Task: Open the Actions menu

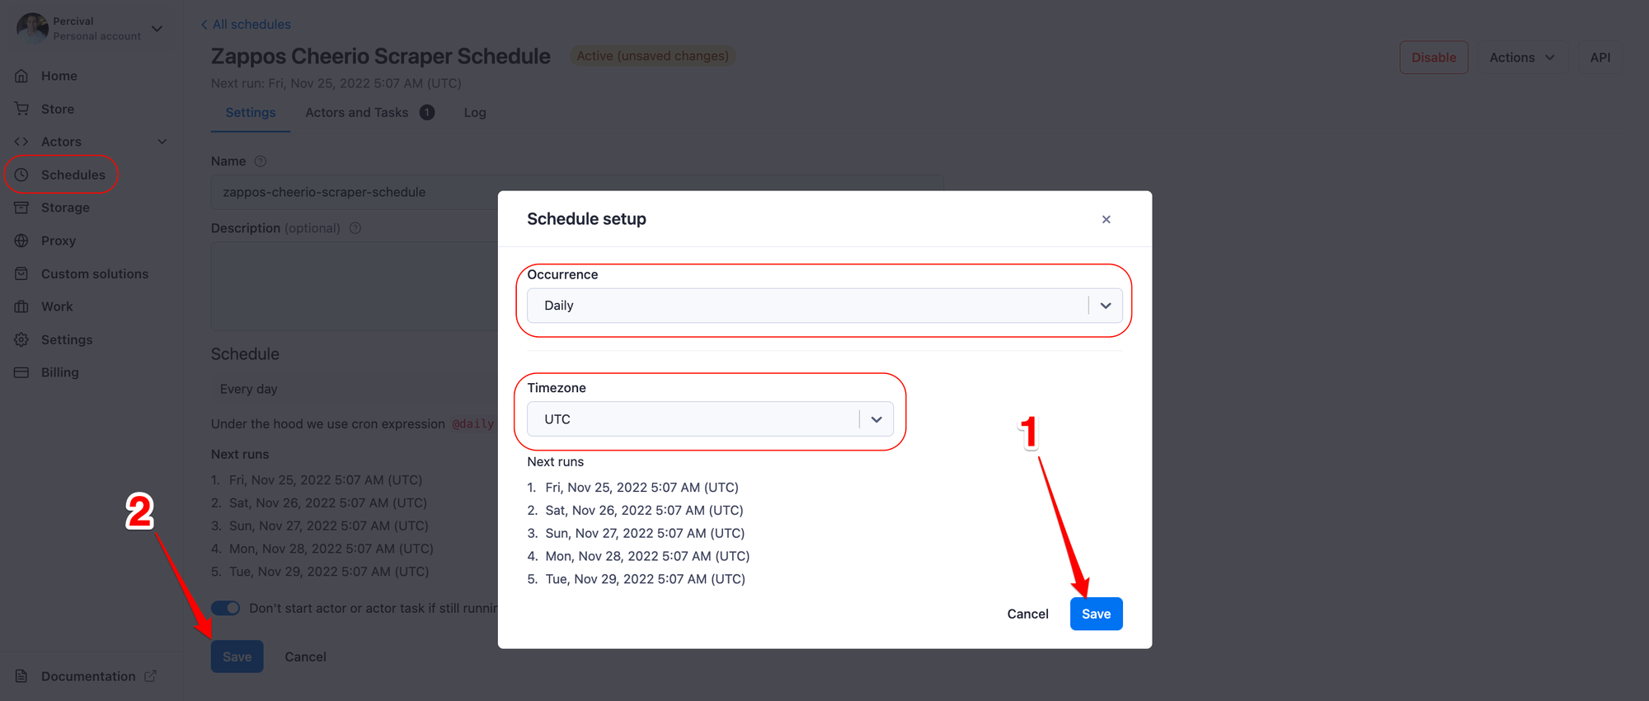Action: coord(1521,57)
